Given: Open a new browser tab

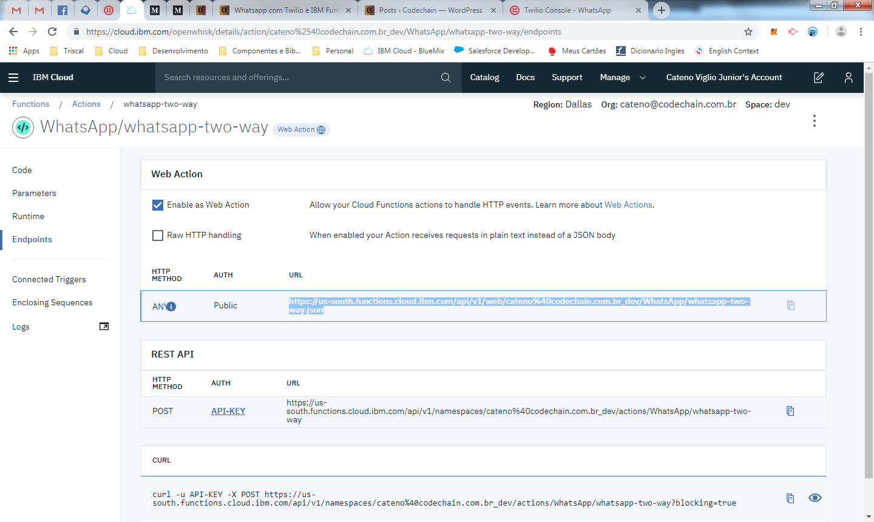Looking at the screenshot, I should (x=662, y=10).
